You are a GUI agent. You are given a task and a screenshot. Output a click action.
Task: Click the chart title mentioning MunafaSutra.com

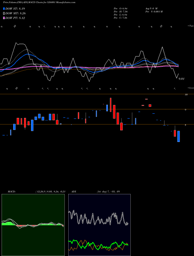point(39,2)
